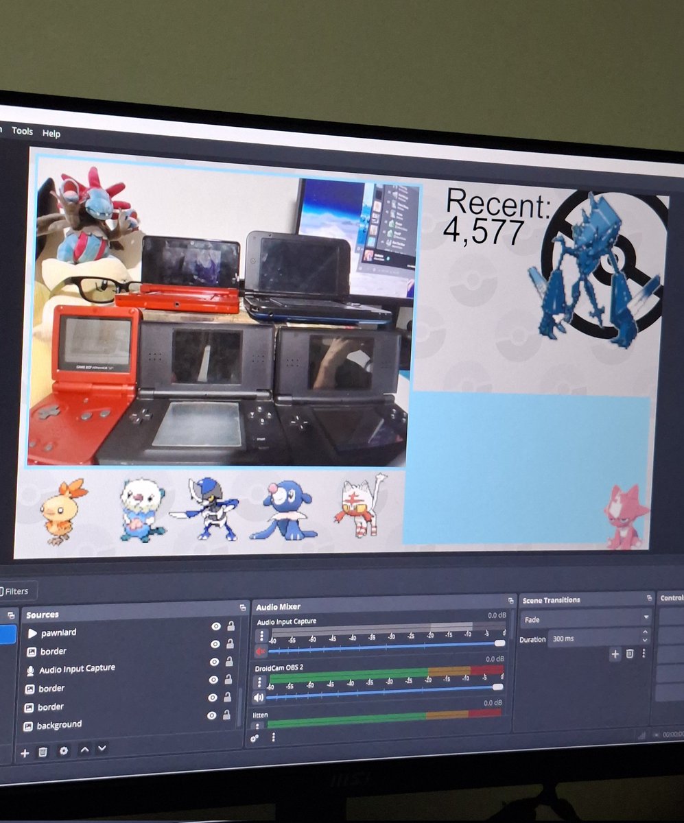Click the Pawniard sprite in preview
684x823 pixels.
pyautogui.click(x=205, y=509)
